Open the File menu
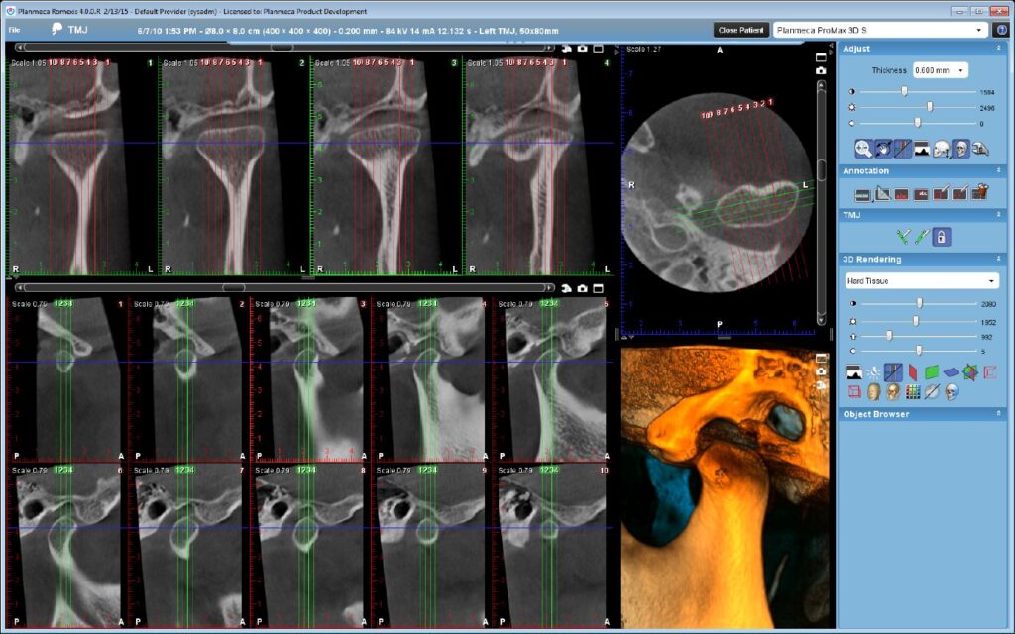The width and height of the screenshot is (1015, 634). [14, 30]
